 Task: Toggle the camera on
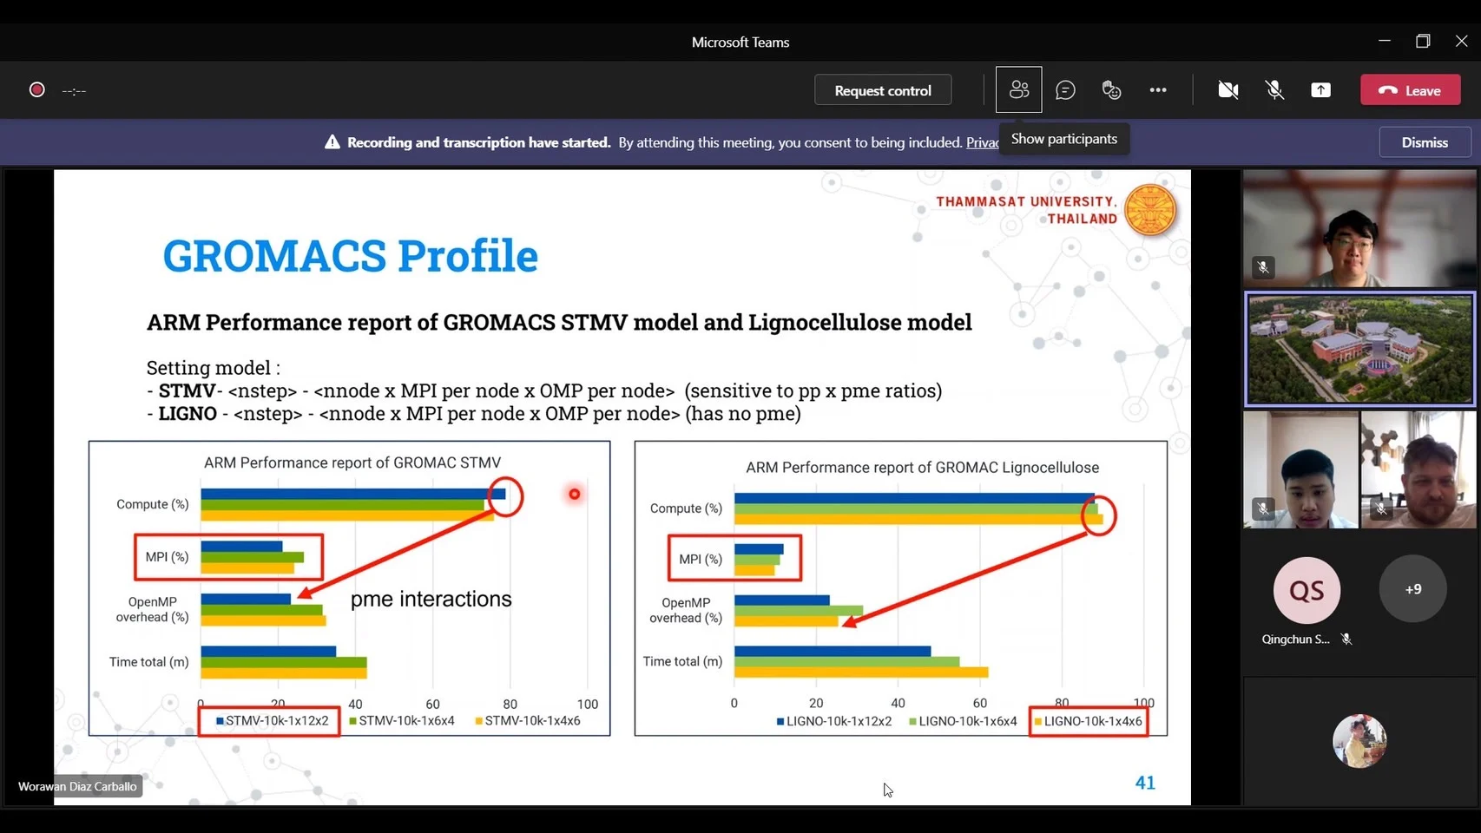tap(1228, 90)
